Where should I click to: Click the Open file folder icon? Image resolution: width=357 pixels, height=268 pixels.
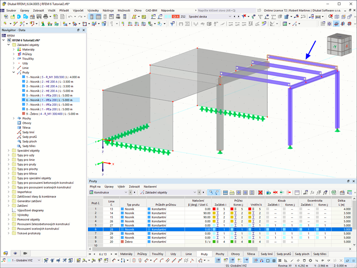(x=13, y=16)
